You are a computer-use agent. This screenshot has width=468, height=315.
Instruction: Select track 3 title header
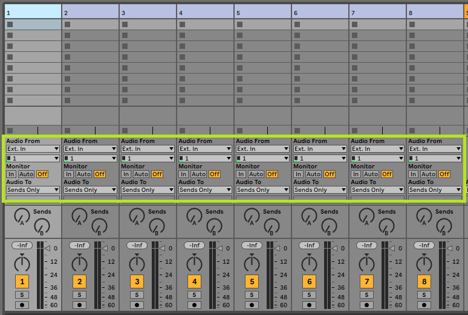[x=148, y=12]
